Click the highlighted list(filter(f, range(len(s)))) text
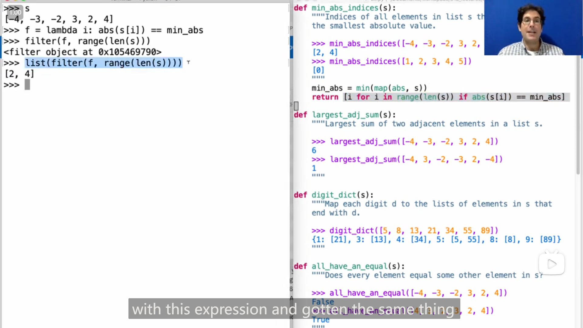This screenshot has width=583, height=328. 103,63
